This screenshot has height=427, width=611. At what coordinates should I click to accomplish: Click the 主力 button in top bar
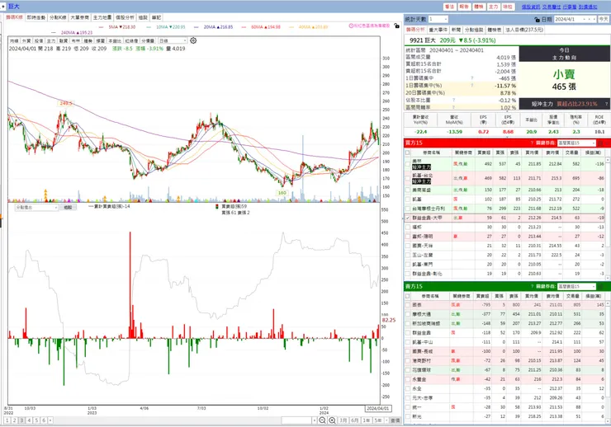pos(493,7)
